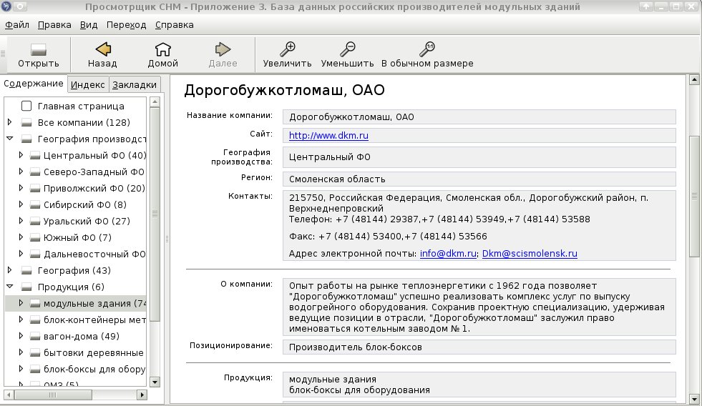Image resolution: width=702 pixels, height=406 pixels.
Task: Expand the Центральный ФО (40) node
Action: (21, 155)
